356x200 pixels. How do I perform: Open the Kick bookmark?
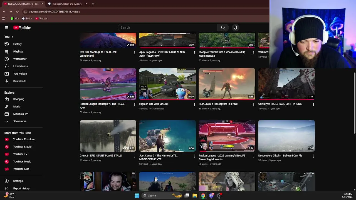[x=15, y=18]
